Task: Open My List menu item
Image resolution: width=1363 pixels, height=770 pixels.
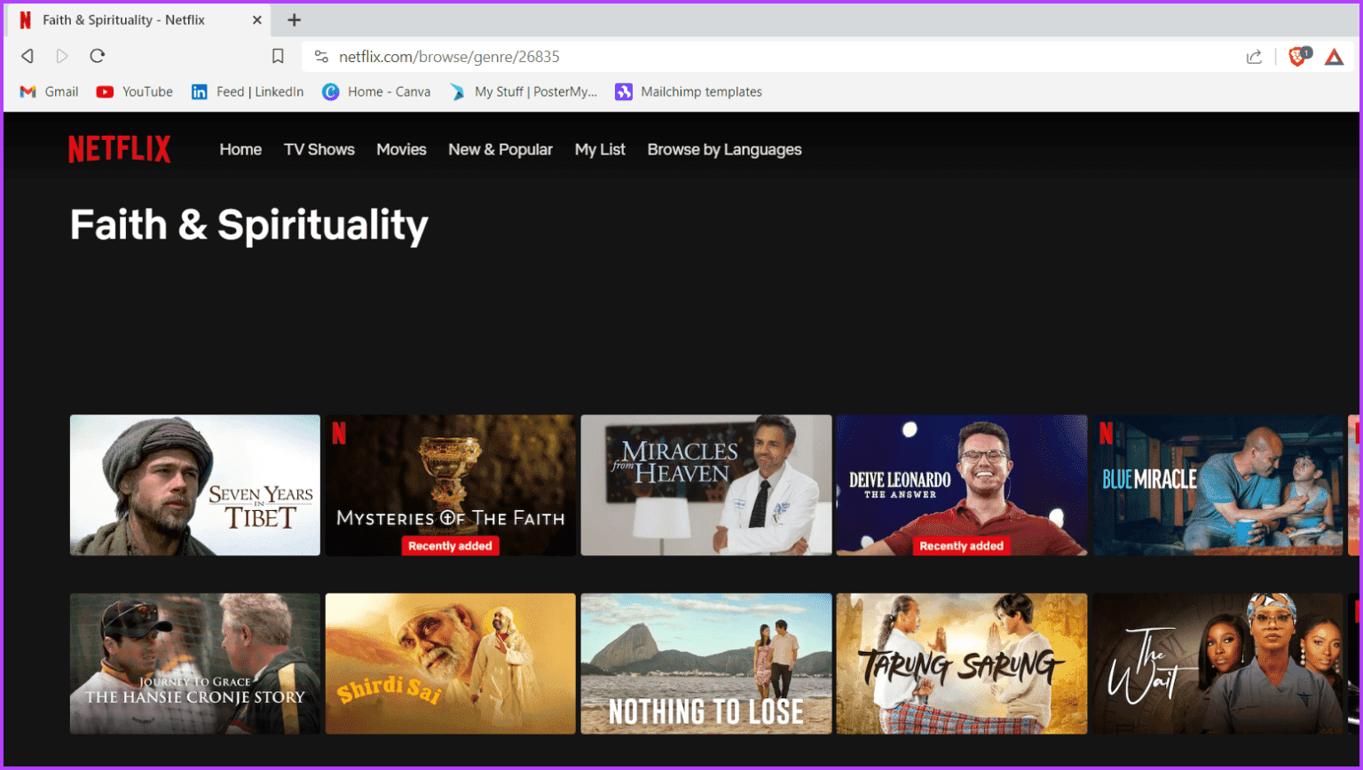Action: (x=600, y=149)
